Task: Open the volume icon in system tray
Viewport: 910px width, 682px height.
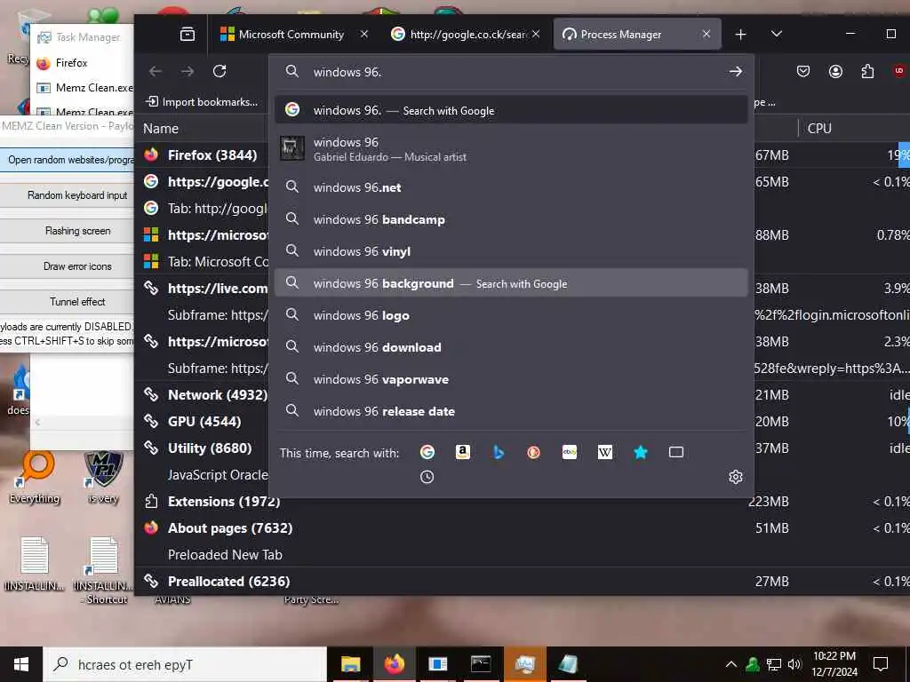Action: [794, 664]
